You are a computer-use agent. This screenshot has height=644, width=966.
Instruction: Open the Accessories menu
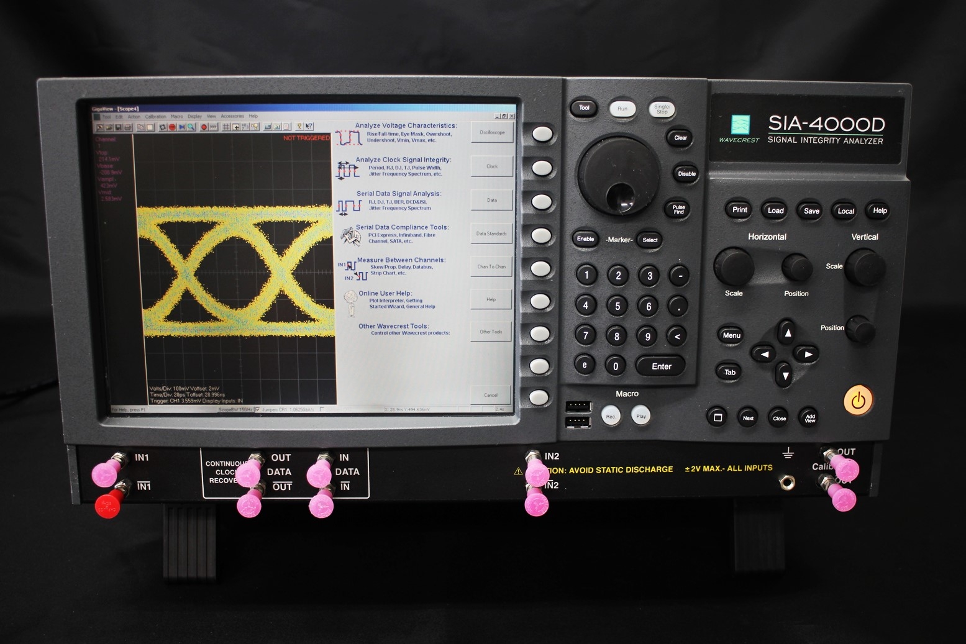[232, 116]
